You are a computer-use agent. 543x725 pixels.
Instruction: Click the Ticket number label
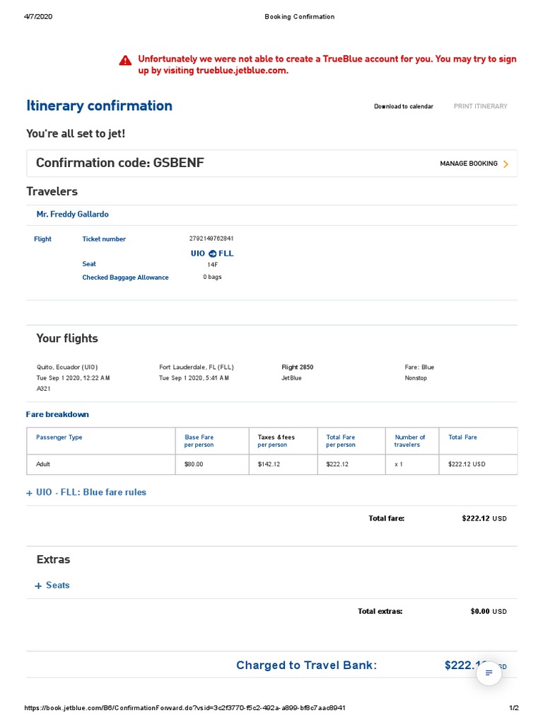point(104,239)
